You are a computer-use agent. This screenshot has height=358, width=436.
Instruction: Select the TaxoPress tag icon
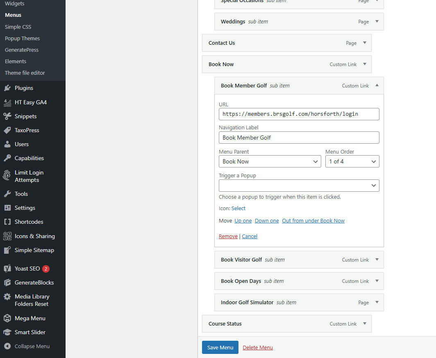pos(7,131)
